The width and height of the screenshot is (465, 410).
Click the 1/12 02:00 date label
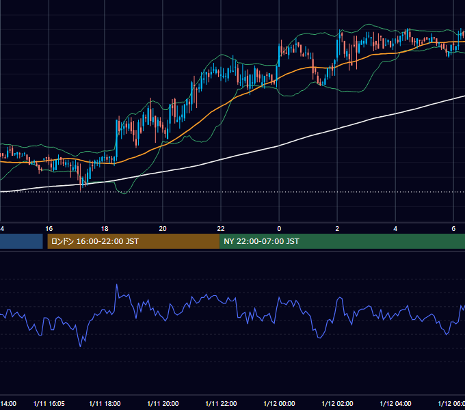(x=337, y=404)
